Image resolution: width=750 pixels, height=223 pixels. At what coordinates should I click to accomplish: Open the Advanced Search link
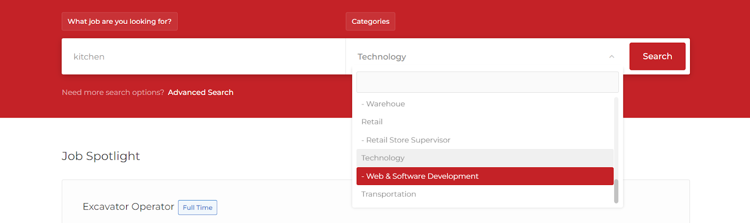201,92
